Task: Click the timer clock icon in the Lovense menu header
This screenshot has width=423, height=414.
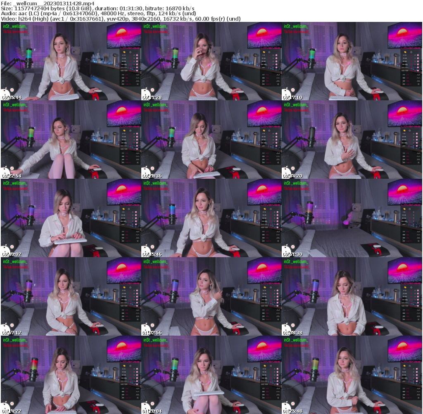Action: [x=130, y=52]
